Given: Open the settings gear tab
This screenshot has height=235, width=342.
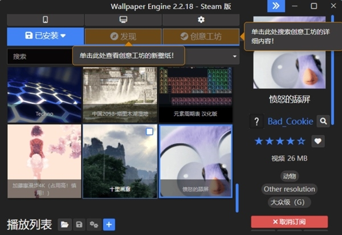Looking at the screenshot, I should tap(201, 19).
